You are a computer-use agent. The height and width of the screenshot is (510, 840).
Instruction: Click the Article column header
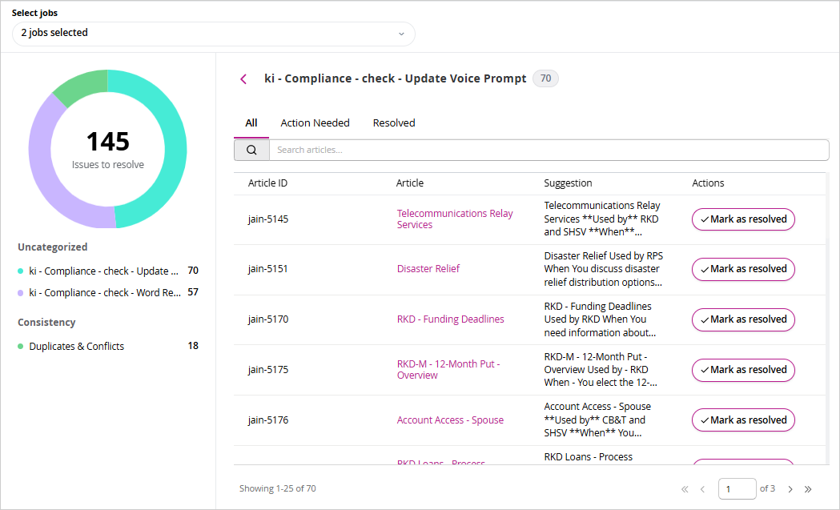tap(410, 183)
